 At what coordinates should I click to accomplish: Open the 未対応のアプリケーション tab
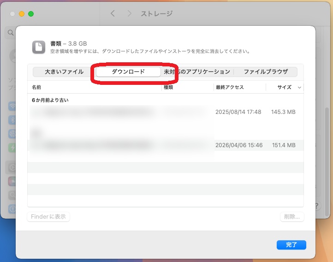[197, 72]
